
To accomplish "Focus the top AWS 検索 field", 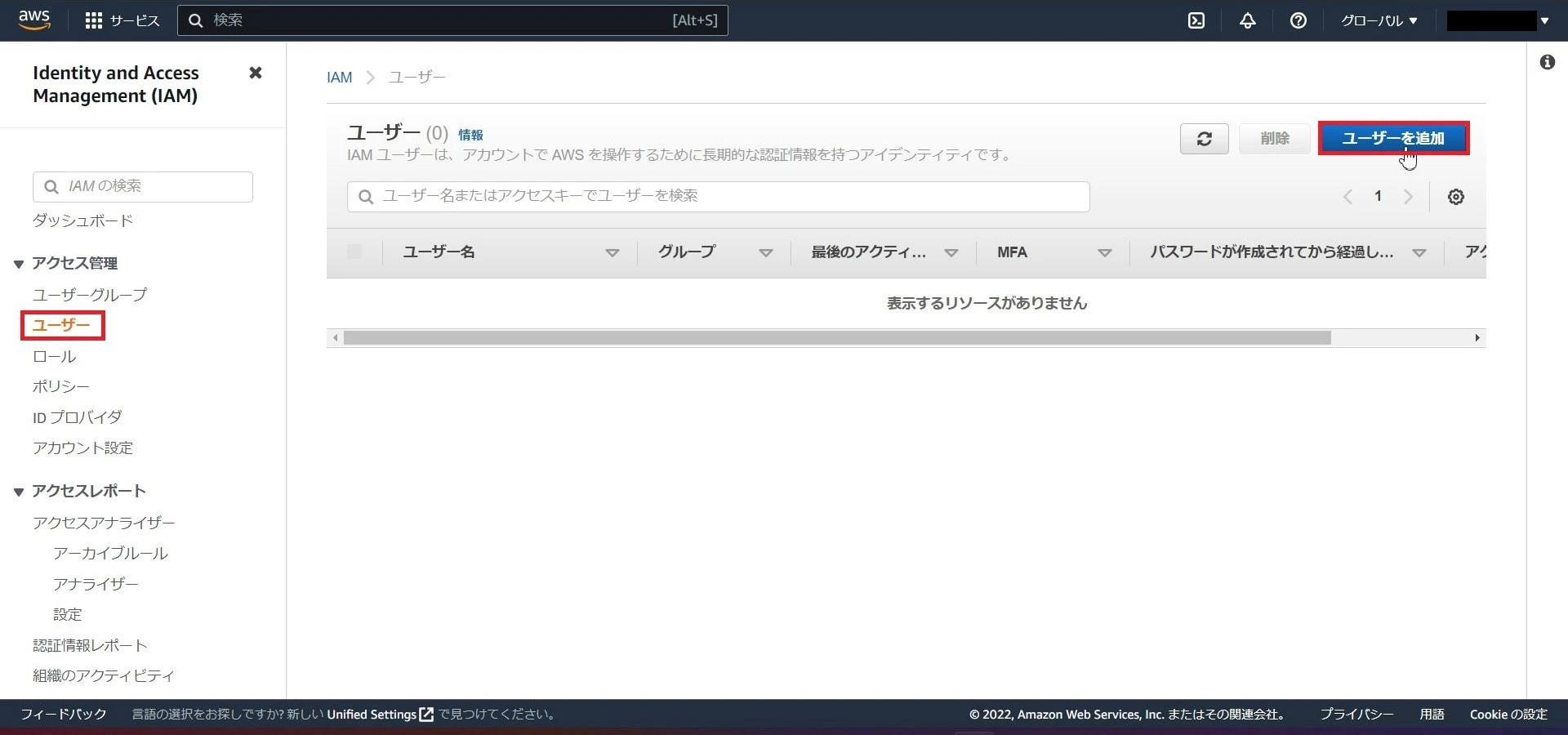I will [452, 20].
